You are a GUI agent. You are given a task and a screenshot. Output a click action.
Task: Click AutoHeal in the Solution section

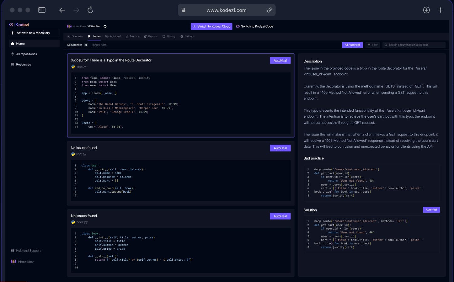pos(431,210)
